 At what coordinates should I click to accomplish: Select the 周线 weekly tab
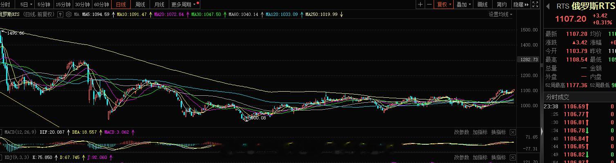(x=140, y=4)
